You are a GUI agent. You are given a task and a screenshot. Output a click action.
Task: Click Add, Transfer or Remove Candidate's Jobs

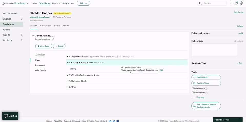(206, 106)
